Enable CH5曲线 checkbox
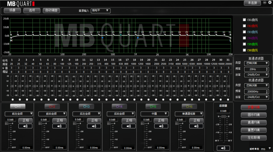This screenshot has width=273, height=152. [x=244, y=44]
